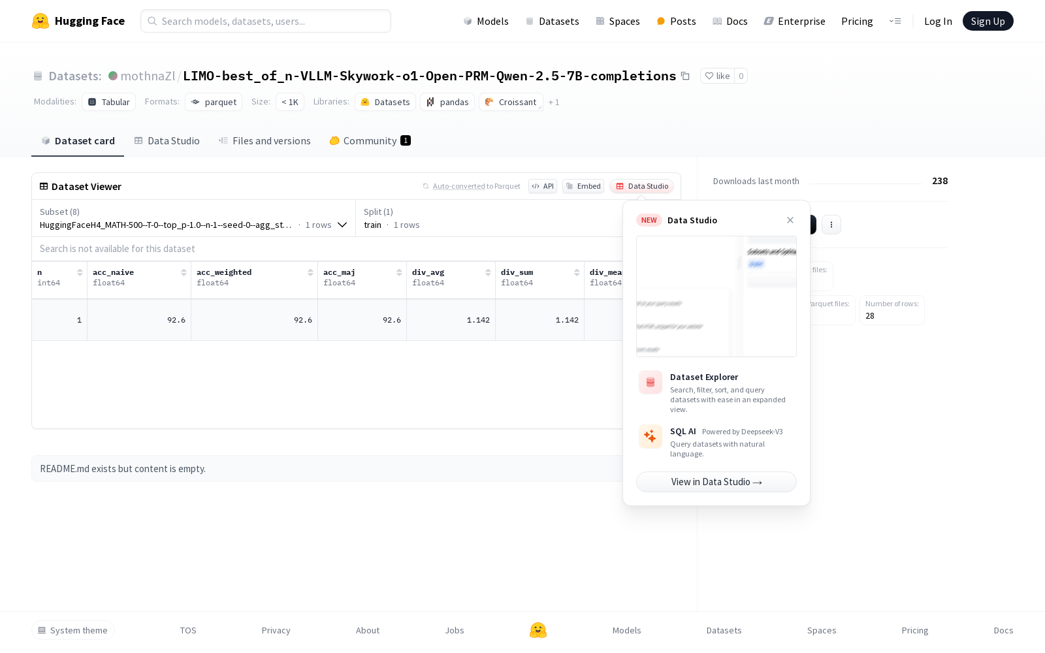Switch to the Dataset card tab
1045x653 pixels.
coord(78,140)
